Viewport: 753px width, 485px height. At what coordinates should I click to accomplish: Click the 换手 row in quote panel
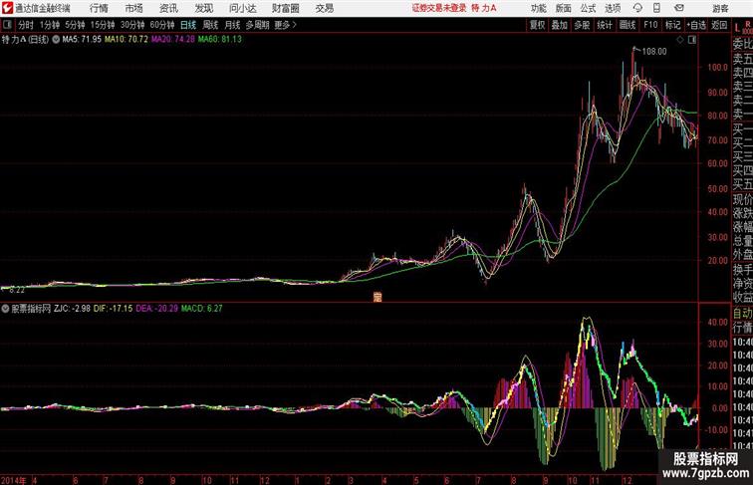742,270
